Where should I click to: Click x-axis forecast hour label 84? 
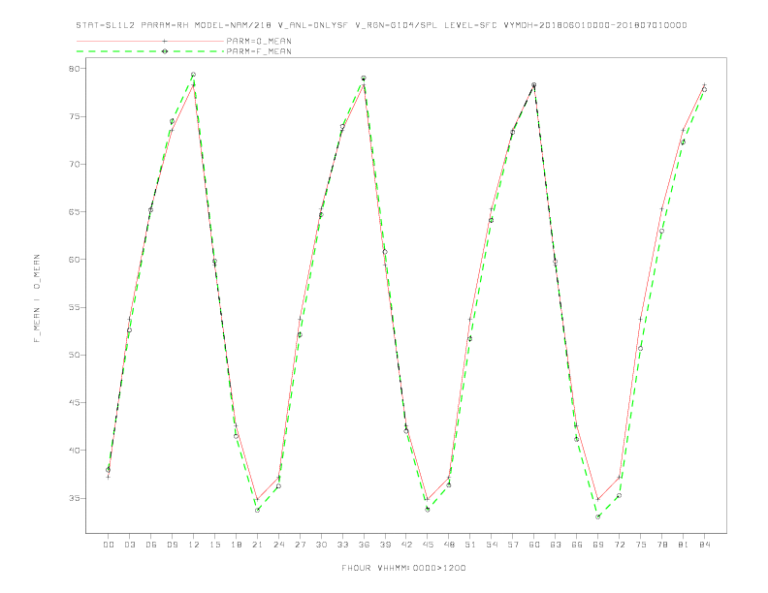(705, 545)
